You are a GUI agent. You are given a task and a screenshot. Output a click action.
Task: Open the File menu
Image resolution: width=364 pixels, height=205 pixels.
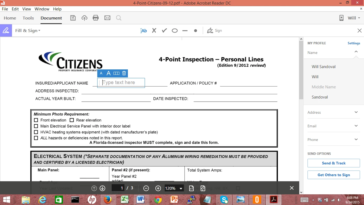5,9
